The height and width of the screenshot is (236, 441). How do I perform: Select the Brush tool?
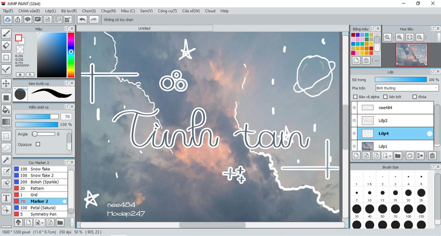(x=6, y=34)
